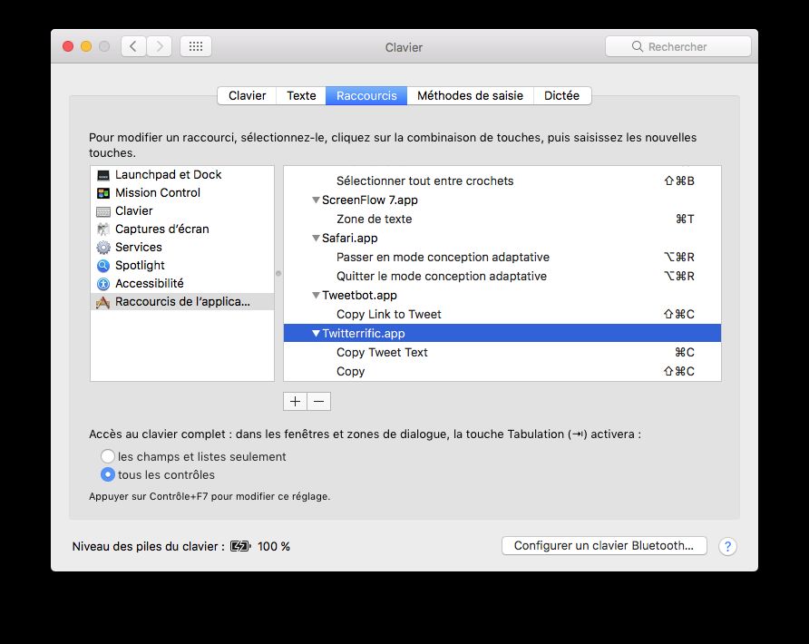This screenshot has height=644, width=809.
Task: Switch to the Clavier tab
Action: 247,95
